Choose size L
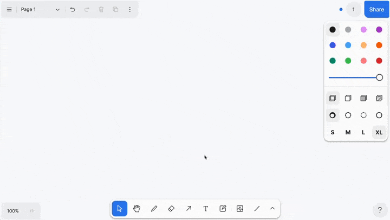390x220 pixels. pyautogui.click(x=363, y=132)
